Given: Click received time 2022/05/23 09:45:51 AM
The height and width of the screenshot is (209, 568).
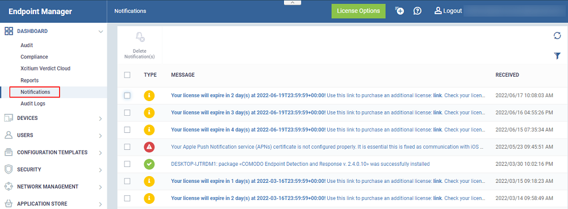Looking at the screenshot, I should 524,147.
